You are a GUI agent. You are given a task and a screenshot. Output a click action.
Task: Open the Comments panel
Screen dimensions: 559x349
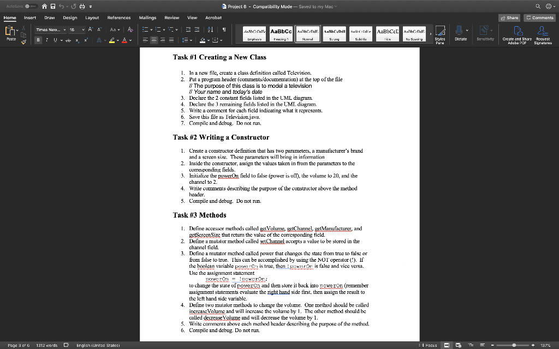[x=539, y=17]
